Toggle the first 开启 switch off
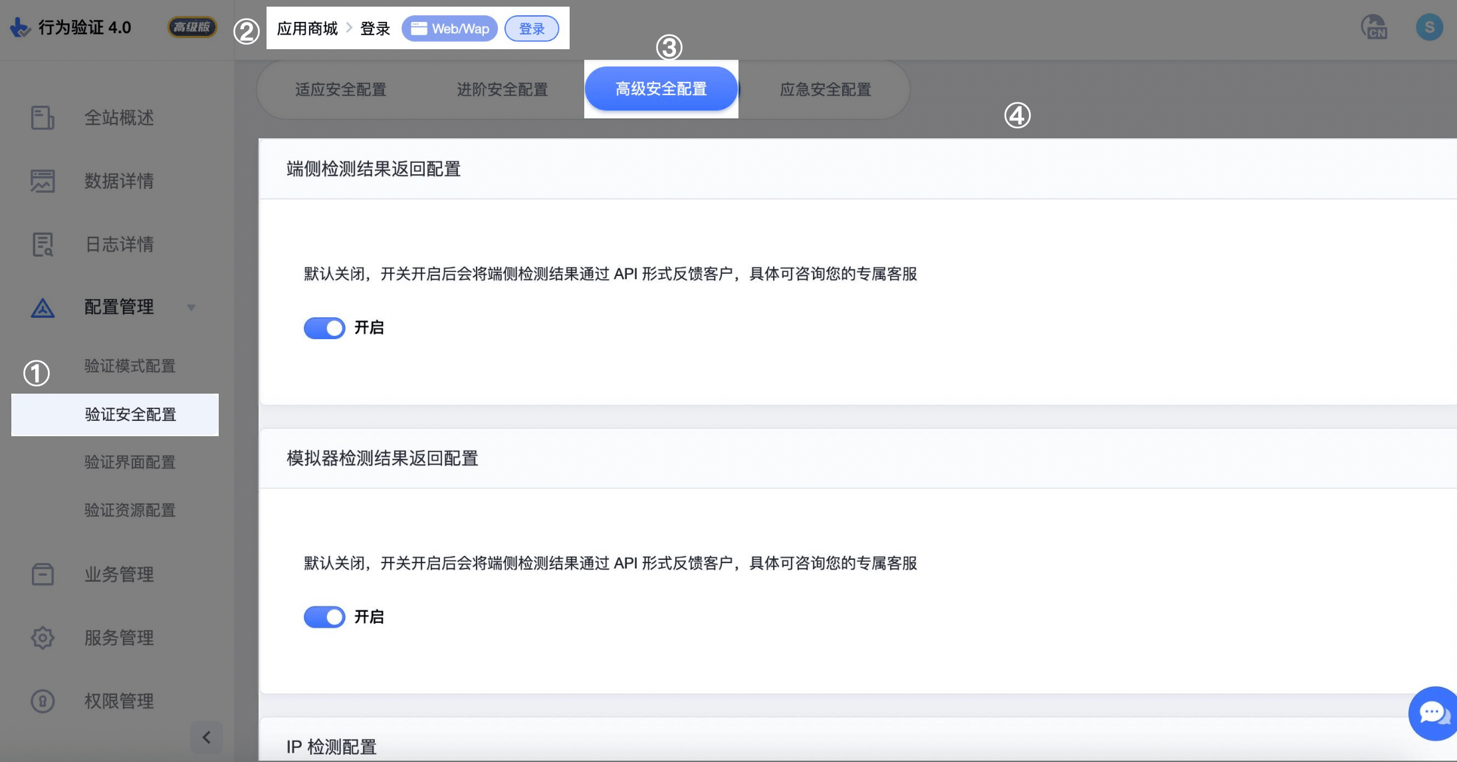 click(x=324, y=327)
